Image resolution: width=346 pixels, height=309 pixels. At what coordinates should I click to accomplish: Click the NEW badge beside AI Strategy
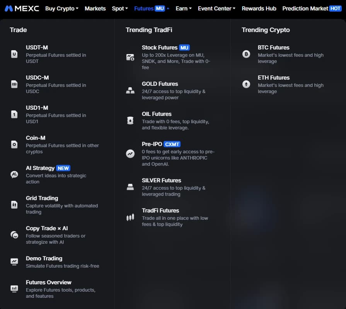click(63, 168)
